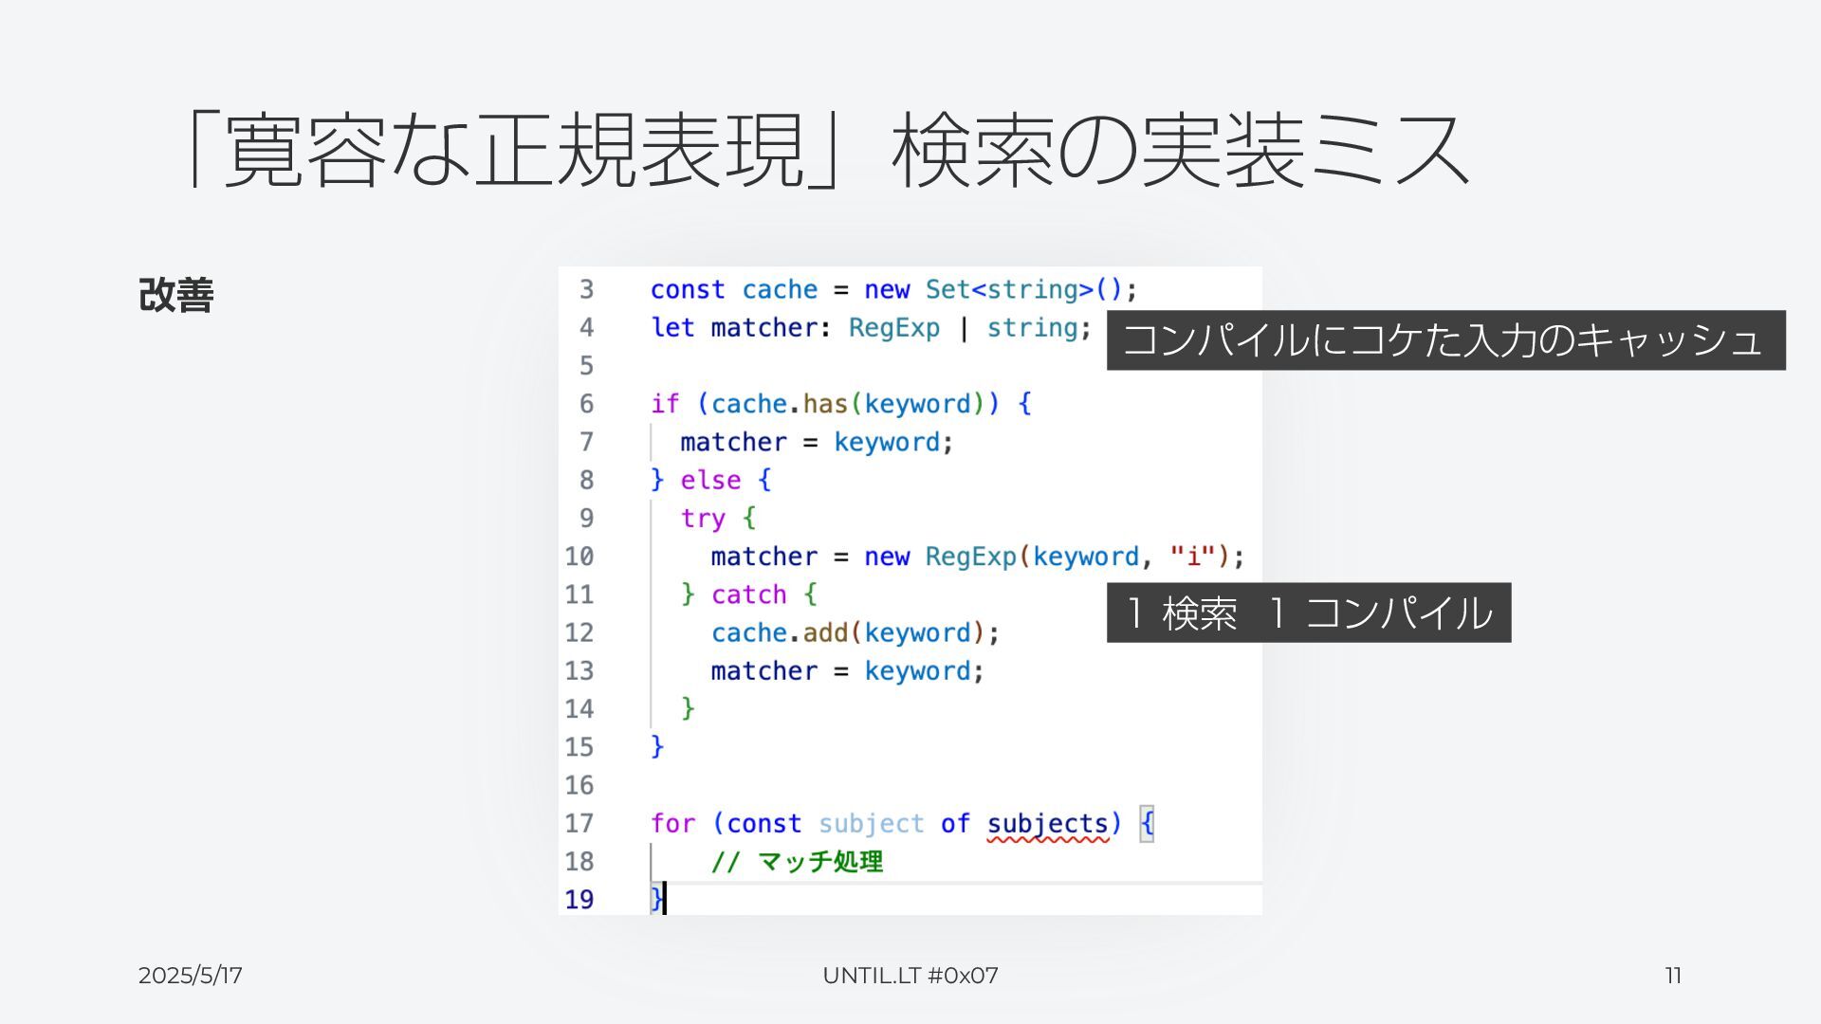Click the 改善 heading
The width and height of the screenshot is (1821, 1024).
[x=176, y=295]
